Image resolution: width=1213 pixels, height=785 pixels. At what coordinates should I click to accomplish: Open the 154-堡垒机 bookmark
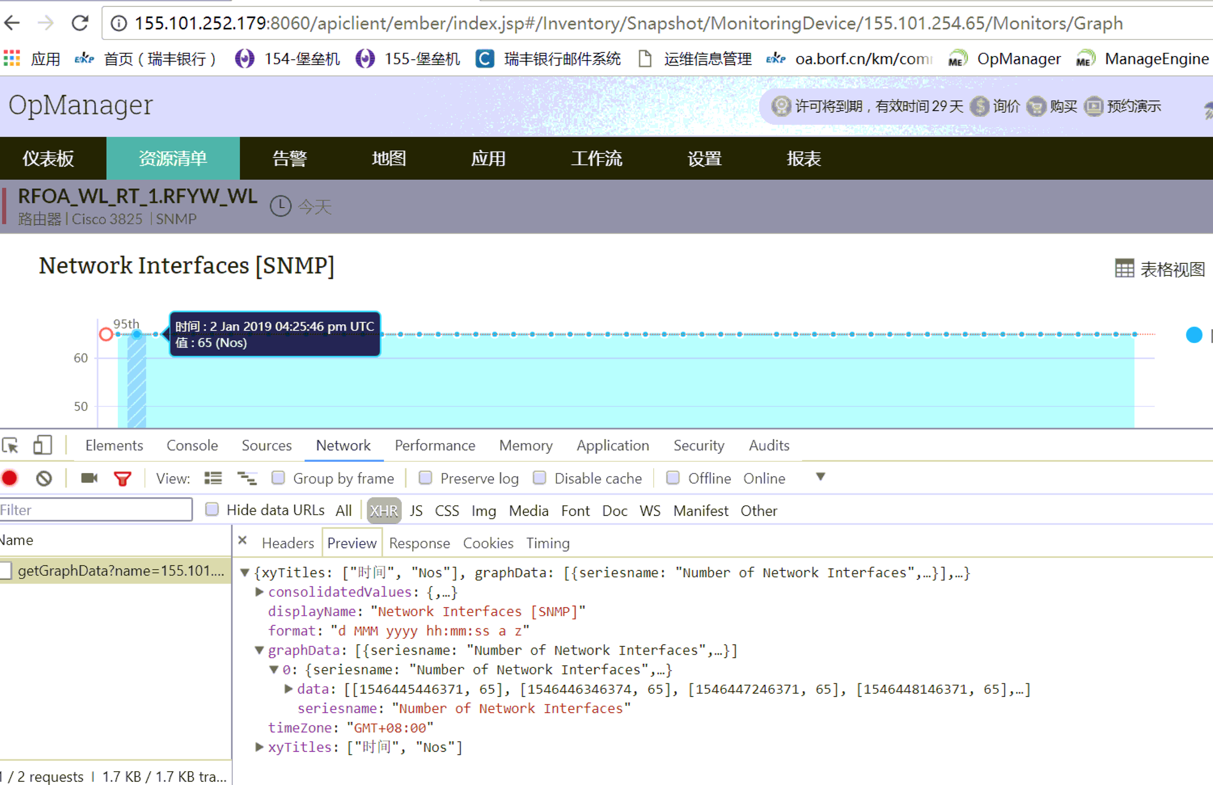(287, 59)
